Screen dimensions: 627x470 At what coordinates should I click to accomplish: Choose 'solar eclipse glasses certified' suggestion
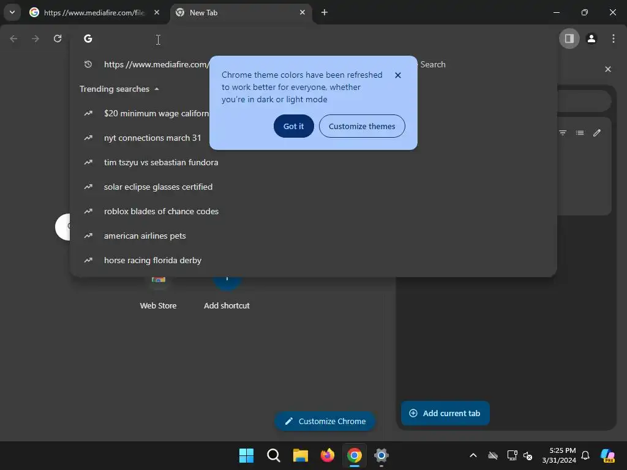313,187
